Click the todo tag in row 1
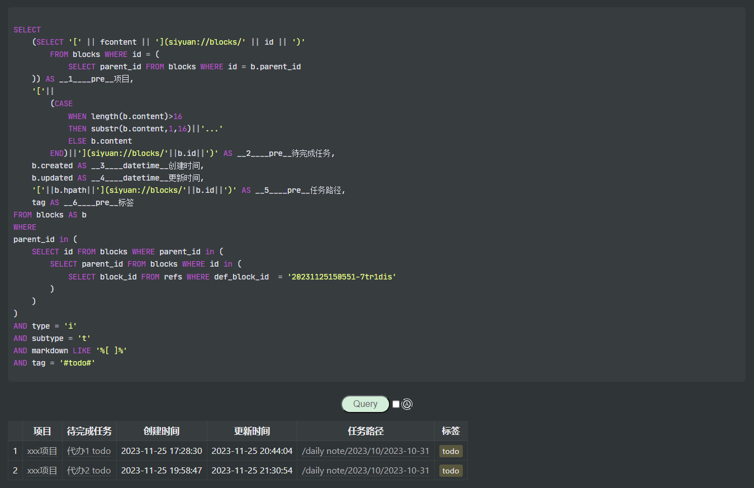 [x=450, y=451]
